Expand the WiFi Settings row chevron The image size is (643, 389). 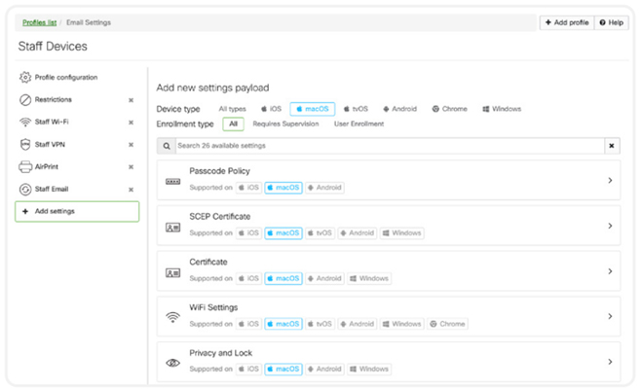pyautogui.click(x=610, y=316)
